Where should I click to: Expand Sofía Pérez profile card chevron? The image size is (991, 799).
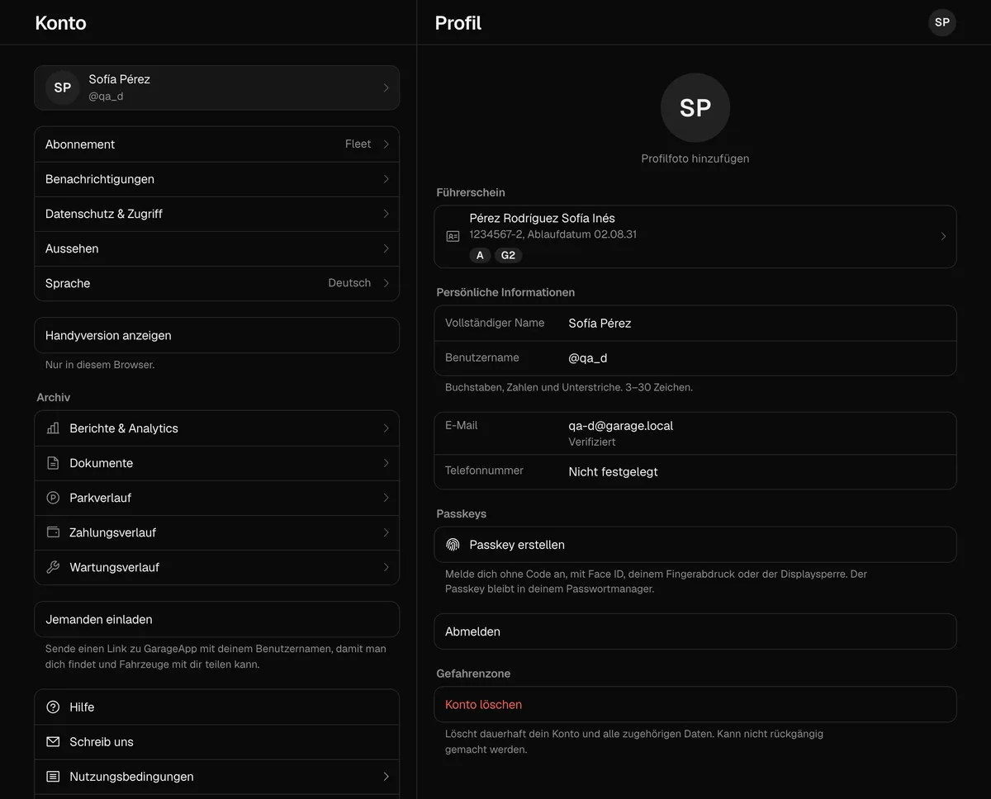coord(386,87)
